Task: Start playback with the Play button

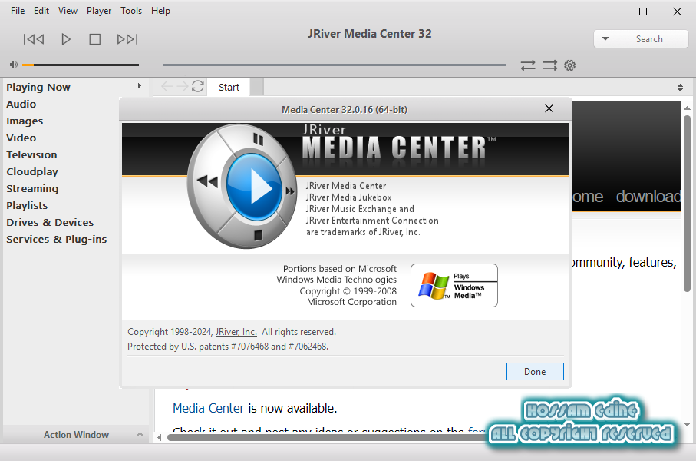Action: click(66, 39)
